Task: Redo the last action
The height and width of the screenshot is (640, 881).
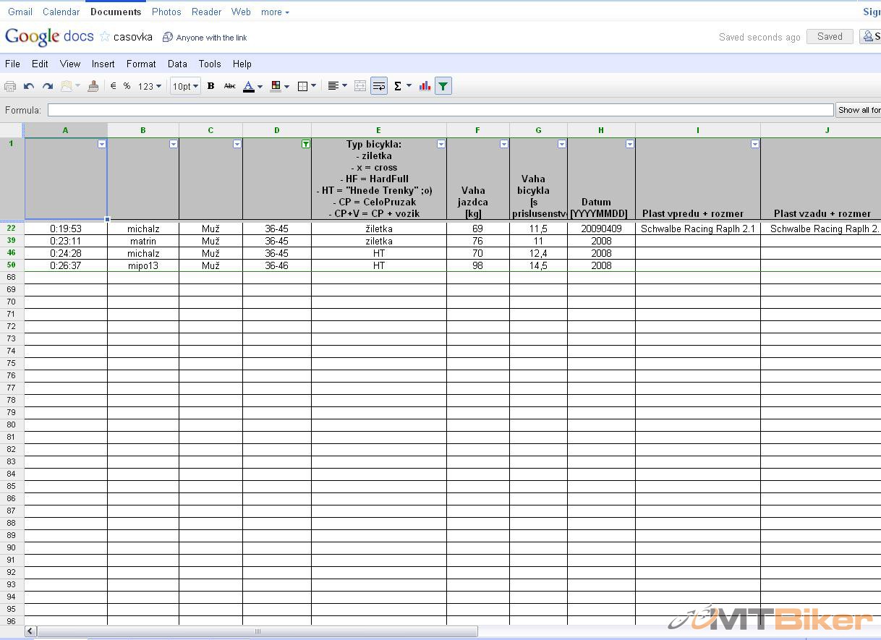Action: [x=48, y=86]
